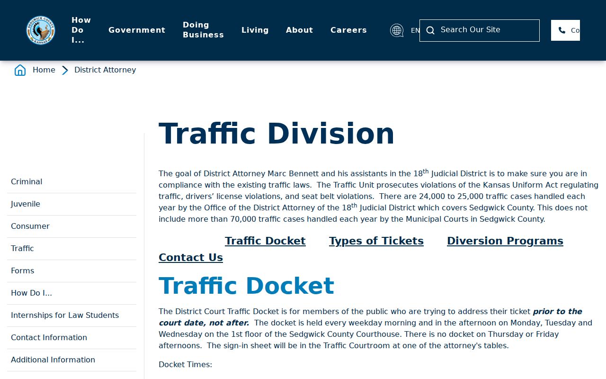This screenshot has height=379, width=606.
Task: Open the Doing Business menu
Action: click(x=203, y=30)
